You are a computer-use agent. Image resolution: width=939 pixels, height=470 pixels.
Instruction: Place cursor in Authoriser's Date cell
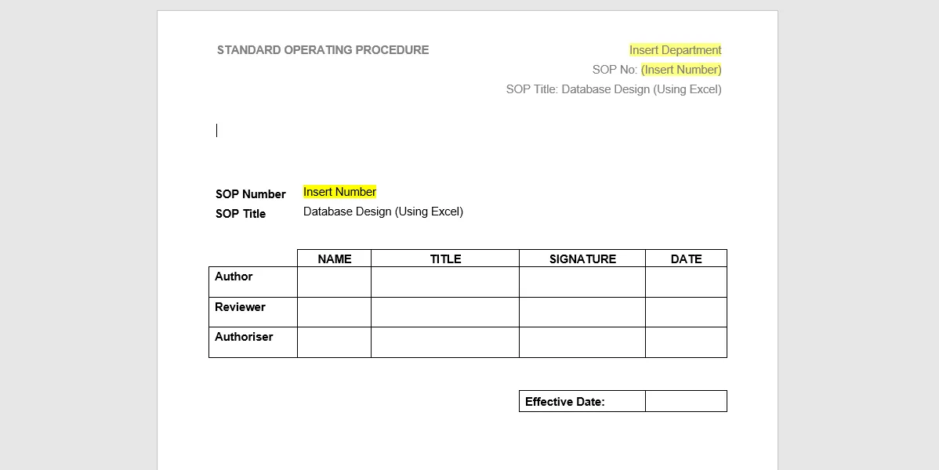pyautogui.click(x=687, y=342)
